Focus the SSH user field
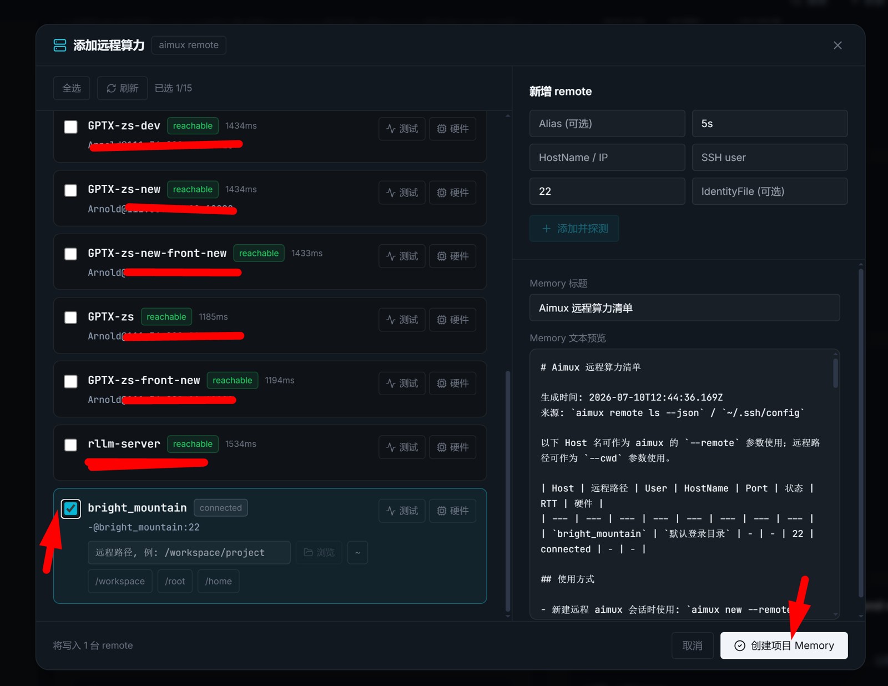Viewport: 888px width, 686px height. click(770, 158)
